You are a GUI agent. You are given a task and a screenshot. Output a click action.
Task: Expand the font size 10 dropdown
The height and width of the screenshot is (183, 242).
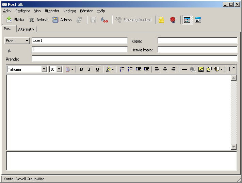click(59, 69)
